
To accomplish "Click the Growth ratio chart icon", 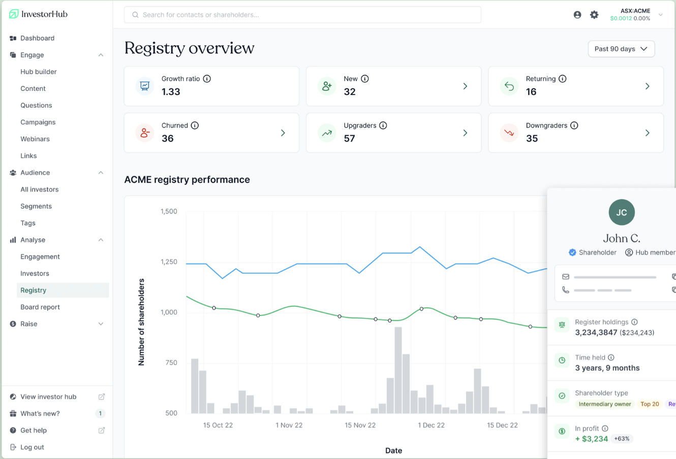I will coord(145,86).
